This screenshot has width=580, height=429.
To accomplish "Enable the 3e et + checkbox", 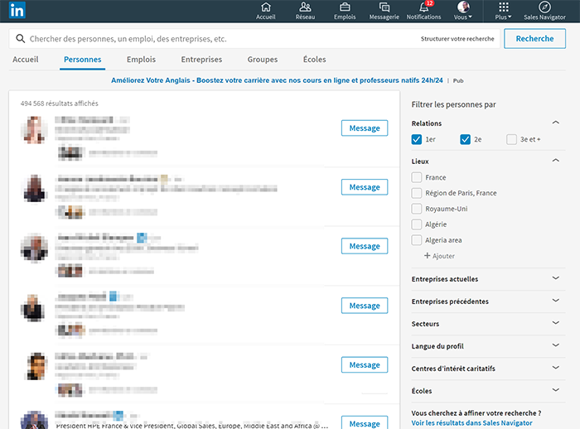I will coord(512,139).
